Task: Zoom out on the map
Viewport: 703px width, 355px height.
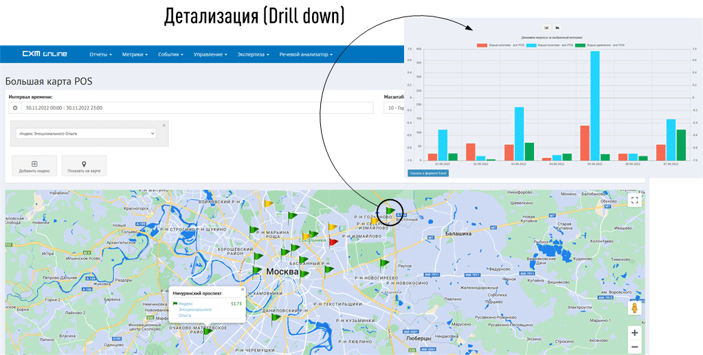Action: click(634, 347)
